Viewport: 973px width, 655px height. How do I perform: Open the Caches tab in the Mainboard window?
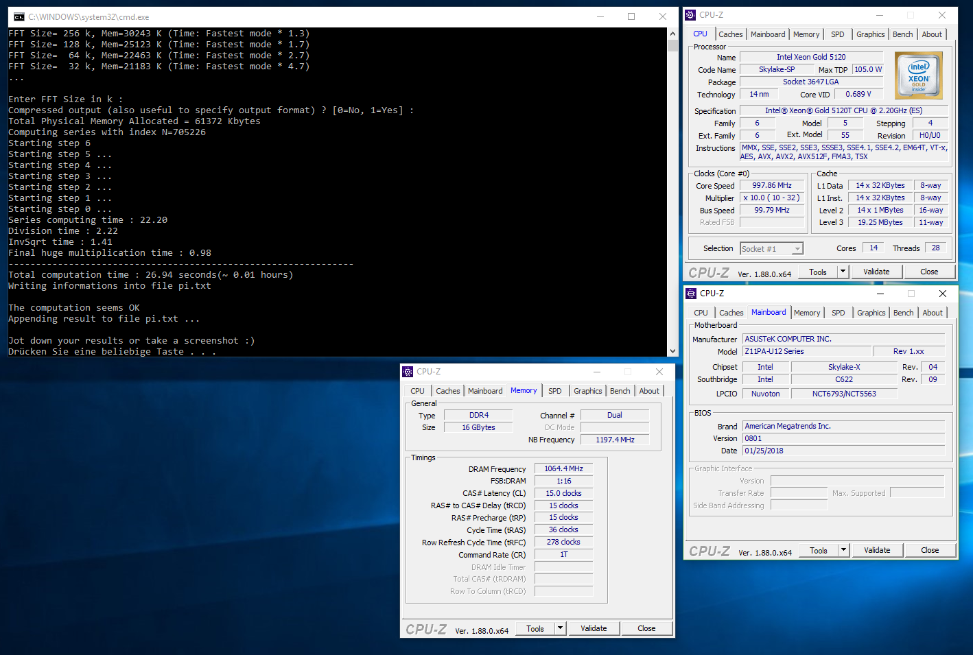[731, 313]
